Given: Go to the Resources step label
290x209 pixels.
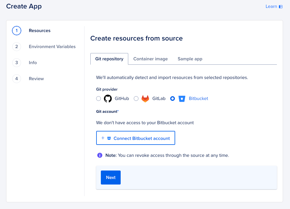Looking at the screenshot, I should tap(40, 31).
